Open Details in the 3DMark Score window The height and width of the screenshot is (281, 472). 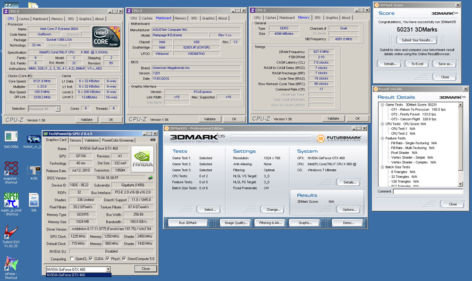tap(390, 64)
